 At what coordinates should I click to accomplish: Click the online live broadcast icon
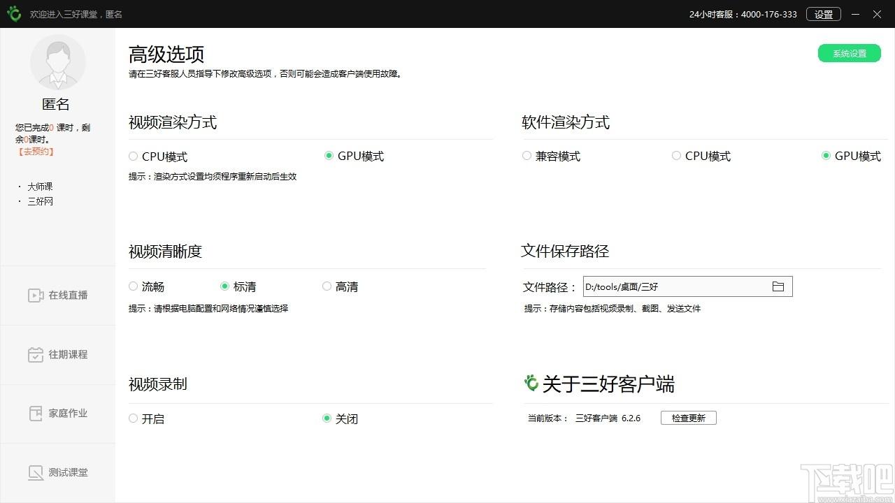click(x=36, y=296)
